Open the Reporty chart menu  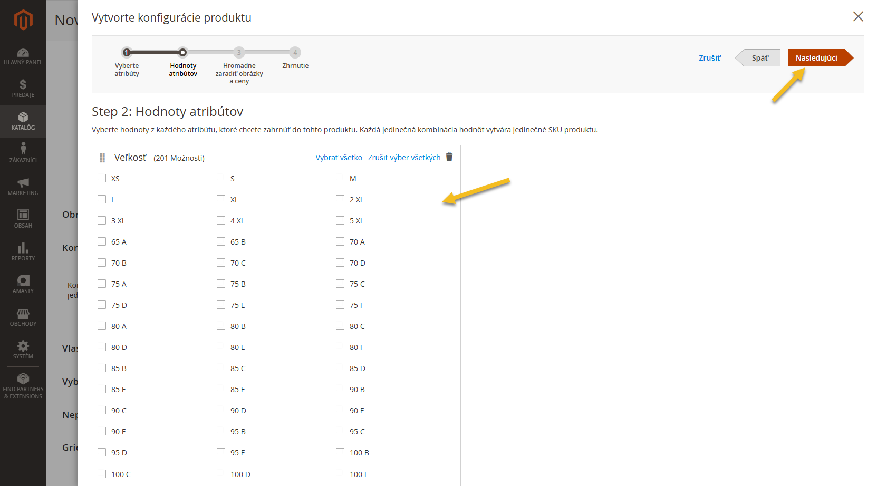(x=23, y=251)
